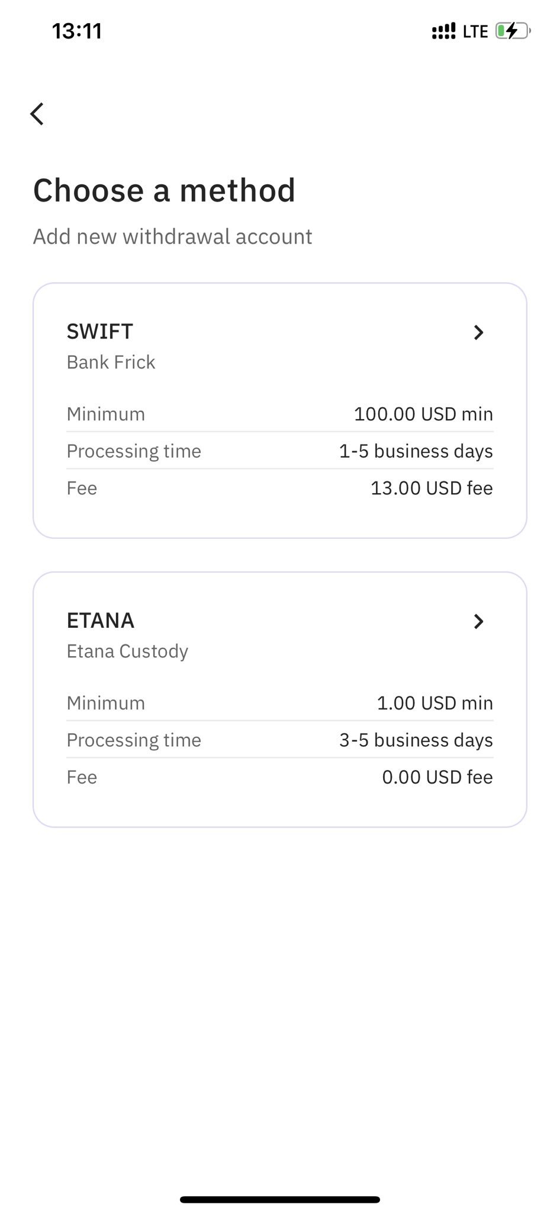
Task: Tap the 13:11 clock in status bar
Action: pyautogui.click(x=77, y=31)
